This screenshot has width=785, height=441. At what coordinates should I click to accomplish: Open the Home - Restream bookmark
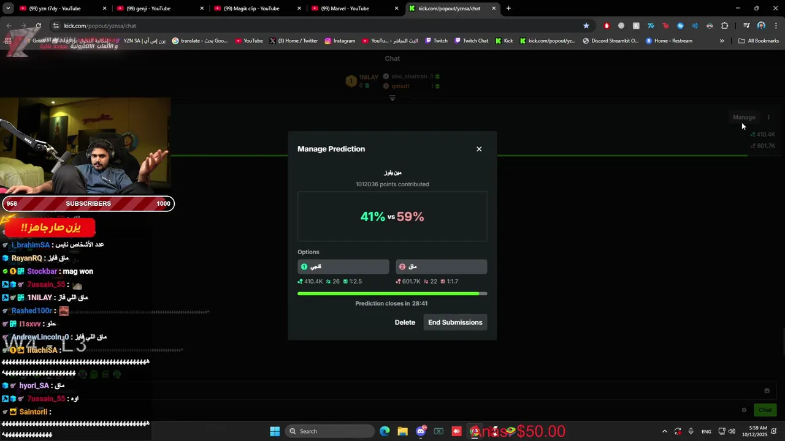click(x=669, y=41)
